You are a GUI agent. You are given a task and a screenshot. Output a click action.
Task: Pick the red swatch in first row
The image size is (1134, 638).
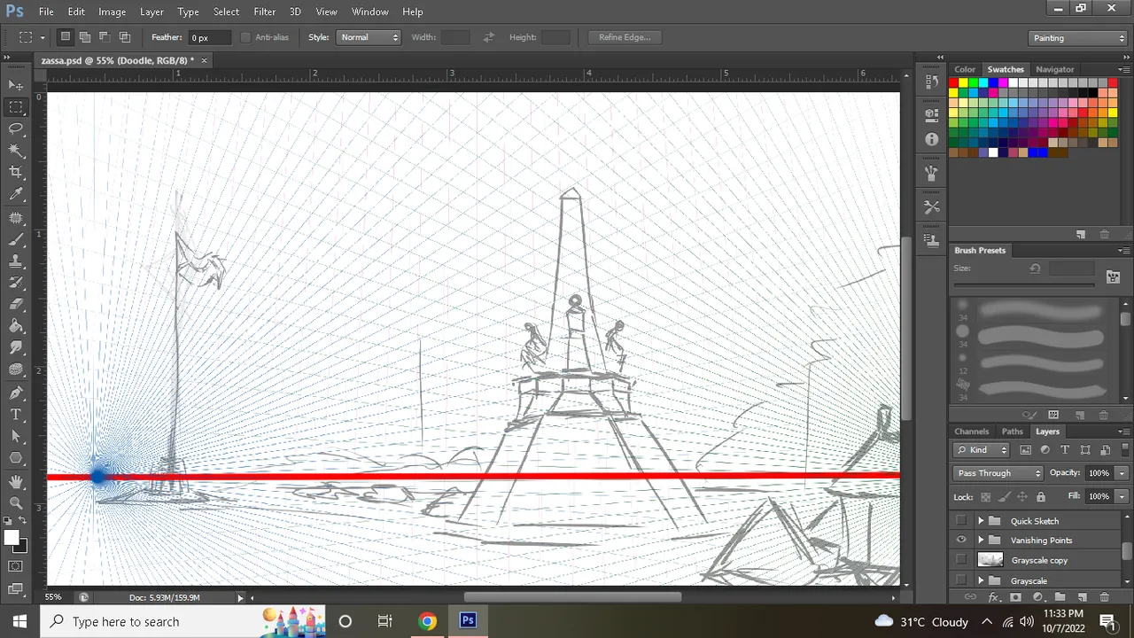pyautogui.click(x=953, y=83)
